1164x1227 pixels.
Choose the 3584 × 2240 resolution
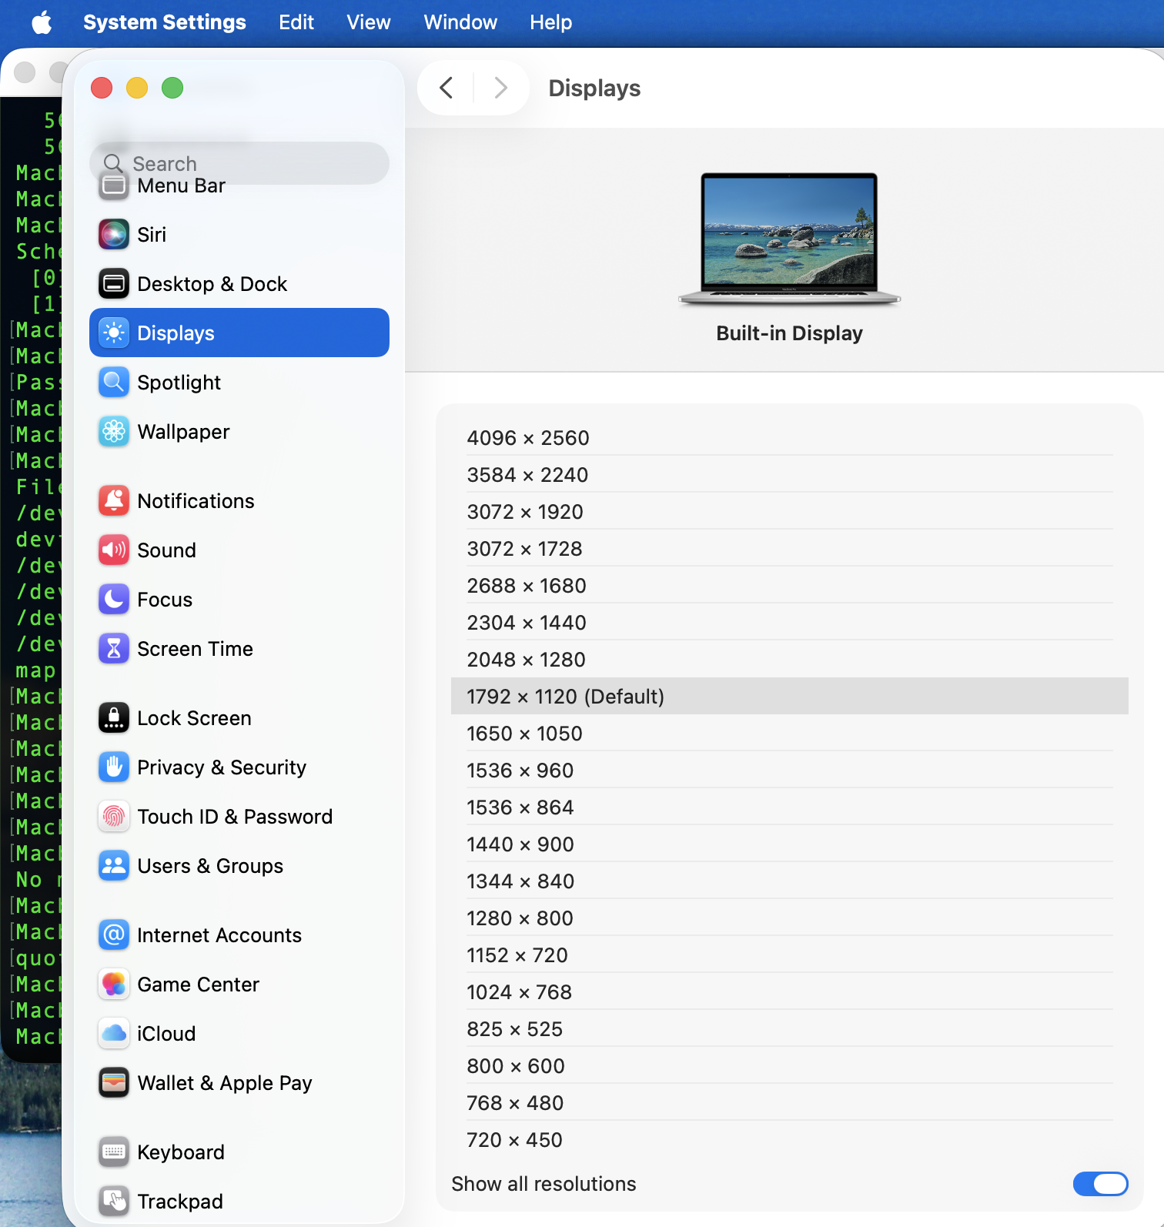[790, 474]
